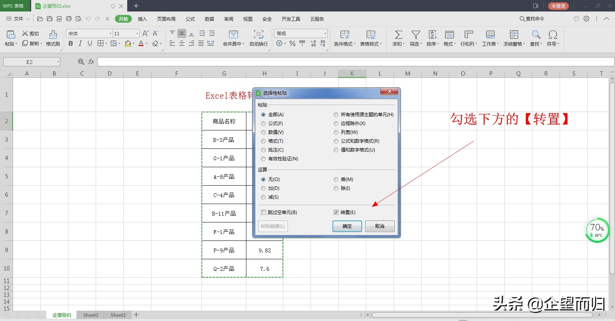Click the fill color paint bucket
615x321 pixels.
[128, 44]
